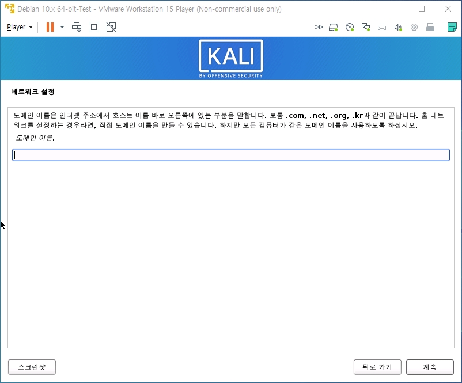
Task: Click the VMware app icon in title bar
Action: [x=9, y=9]
